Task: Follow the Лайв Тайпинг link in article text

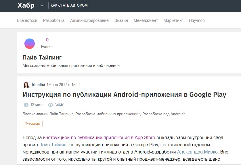Action: click(54, 145)
